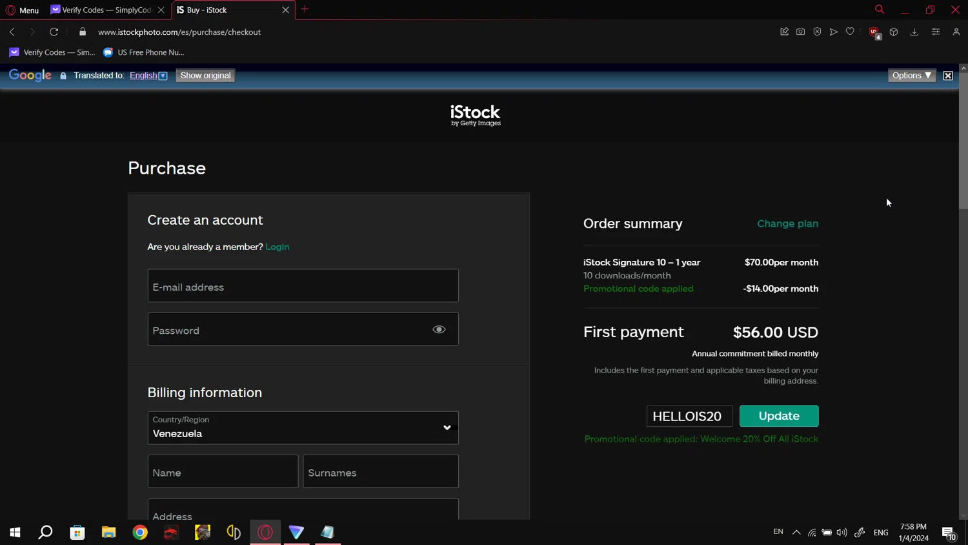Screen dimensions: 968x545
Task: Click the iStock by Getty Images logo
Action: [x=476, y=116]
